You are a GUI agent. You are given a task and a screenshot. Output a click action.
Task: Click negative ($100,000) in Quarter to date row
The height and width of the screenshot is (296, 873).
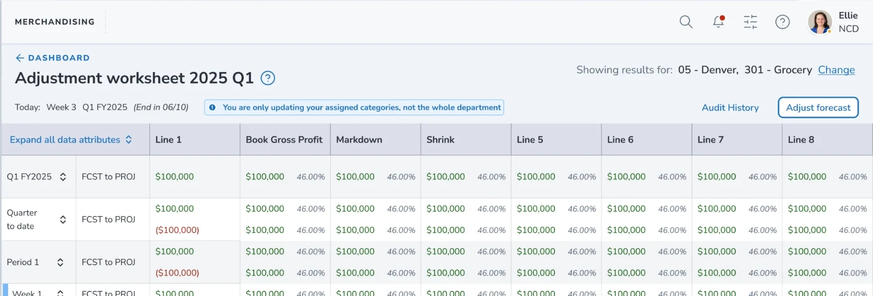[x=177, y=230]
